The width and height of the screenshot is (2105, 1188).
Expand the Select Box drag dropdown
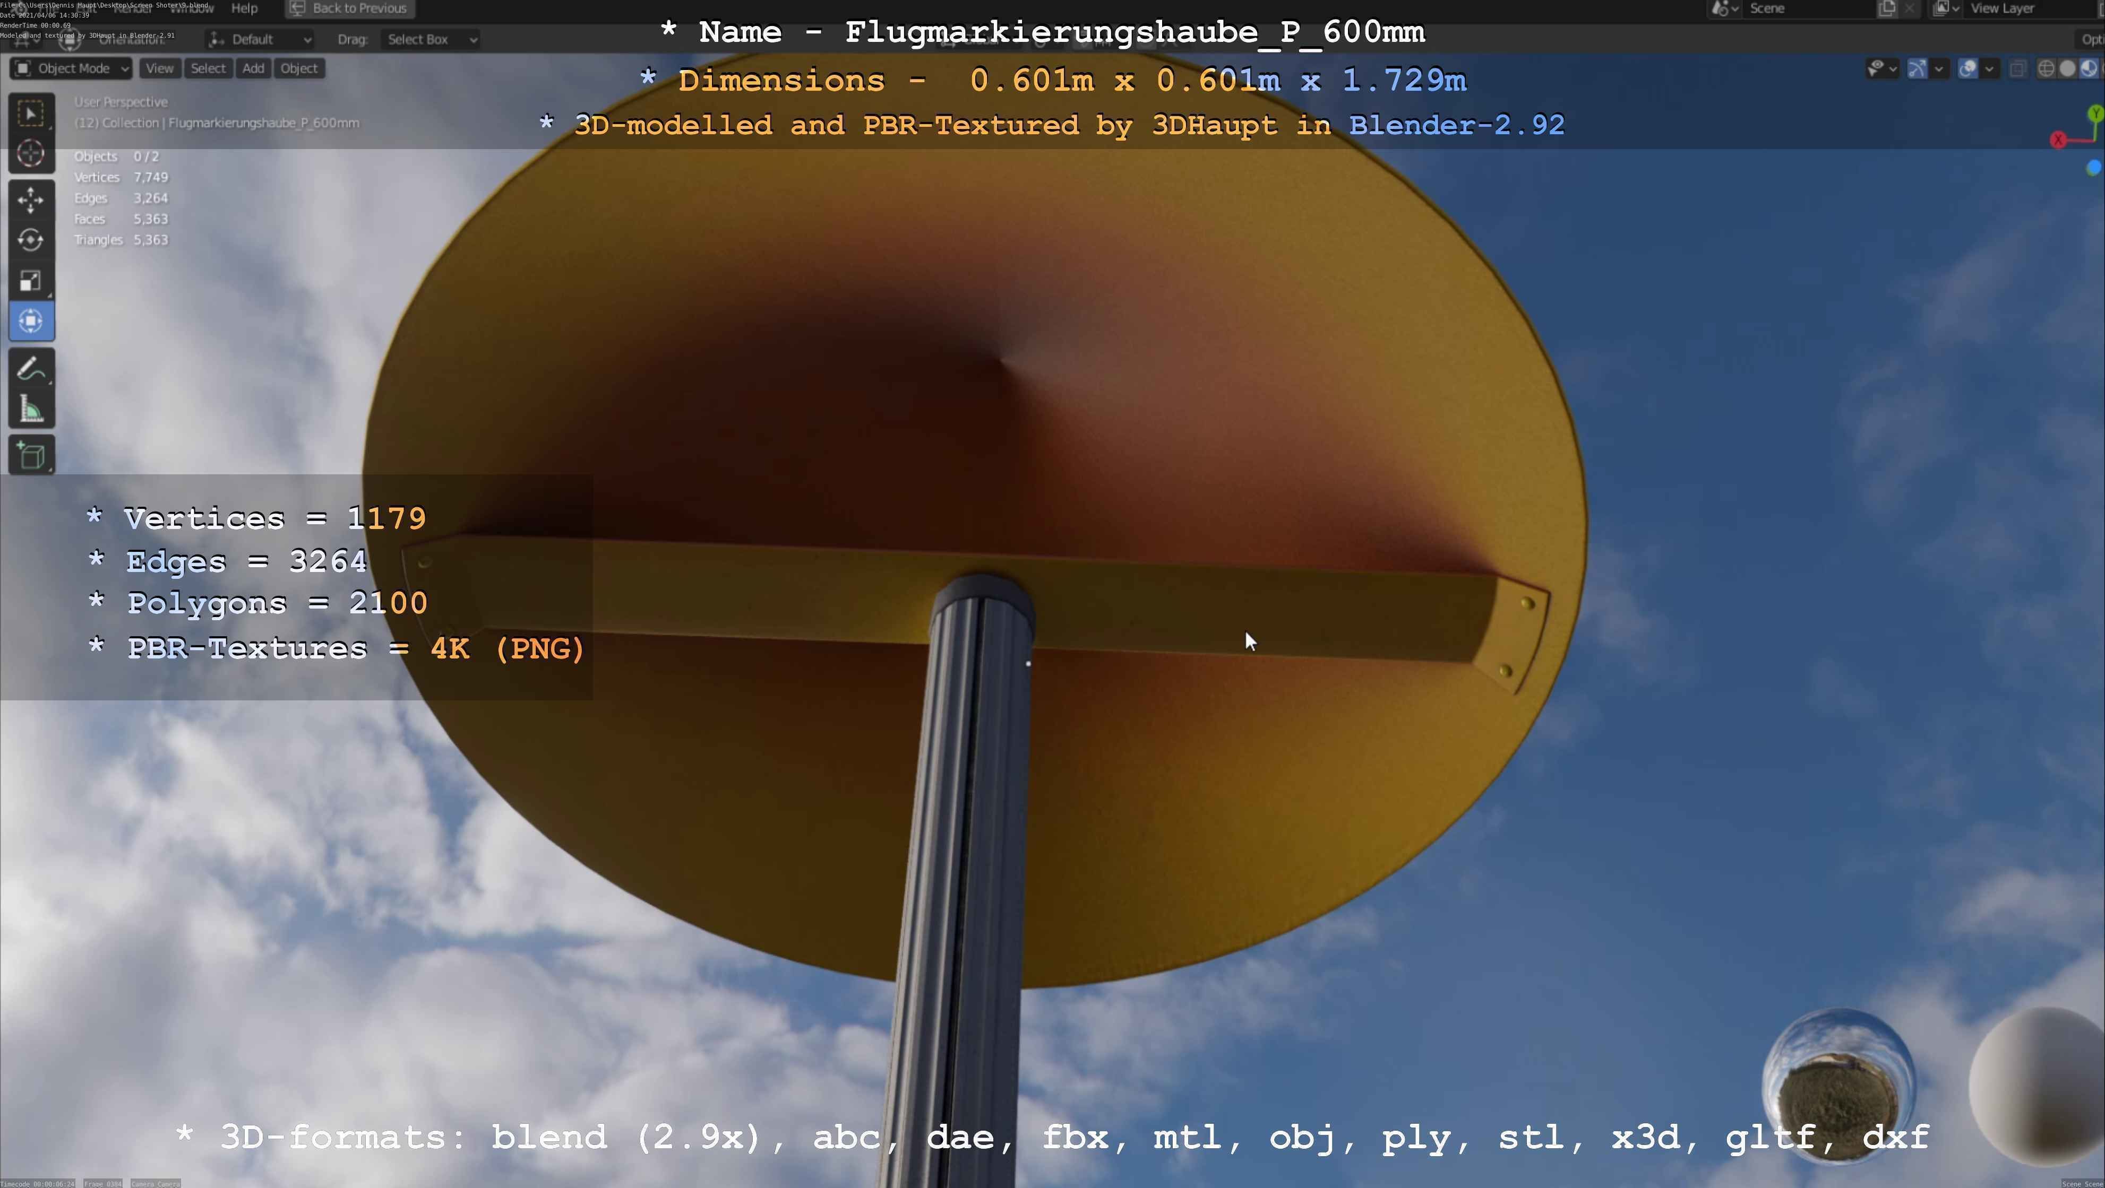point(431,39)
